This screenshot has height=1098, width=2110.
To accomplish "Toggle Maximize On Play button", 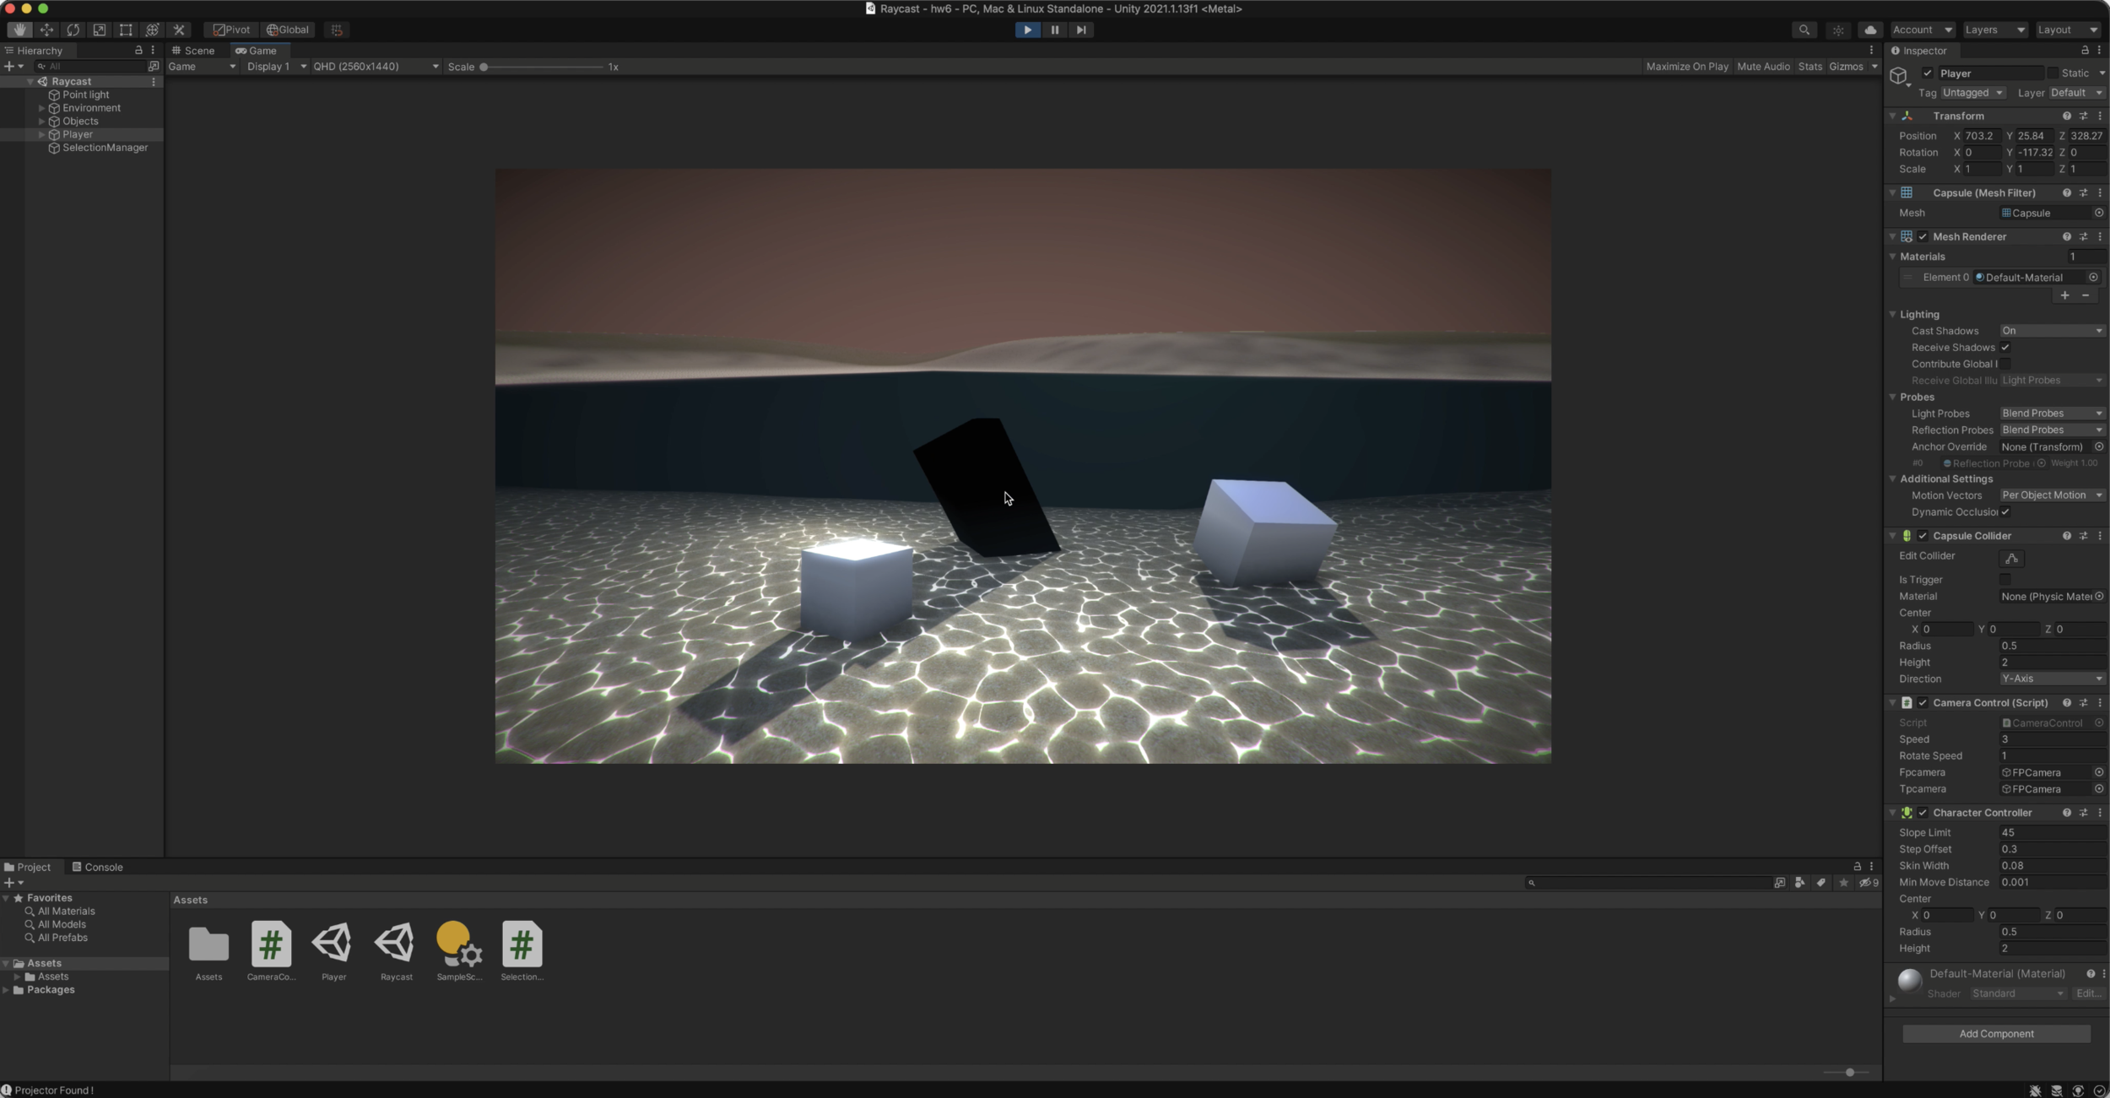I will tap(1686, 67).
